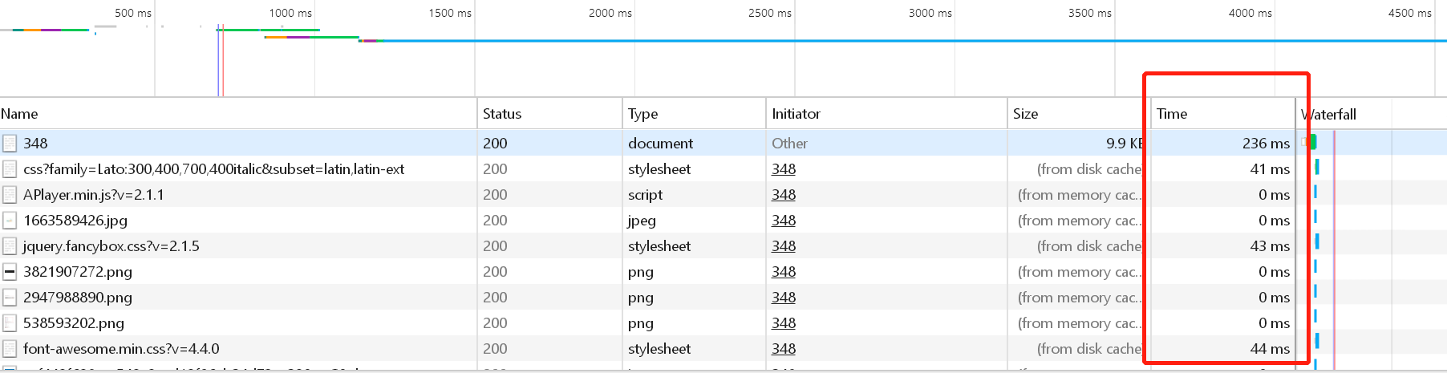Click file icon beside jquery.fancybox.css
Screen dimensions: 1447x373
point(10,245)
